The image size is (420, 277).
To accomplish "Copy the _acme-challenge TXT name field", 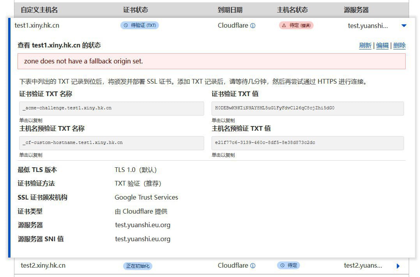I will click(111, 108).
